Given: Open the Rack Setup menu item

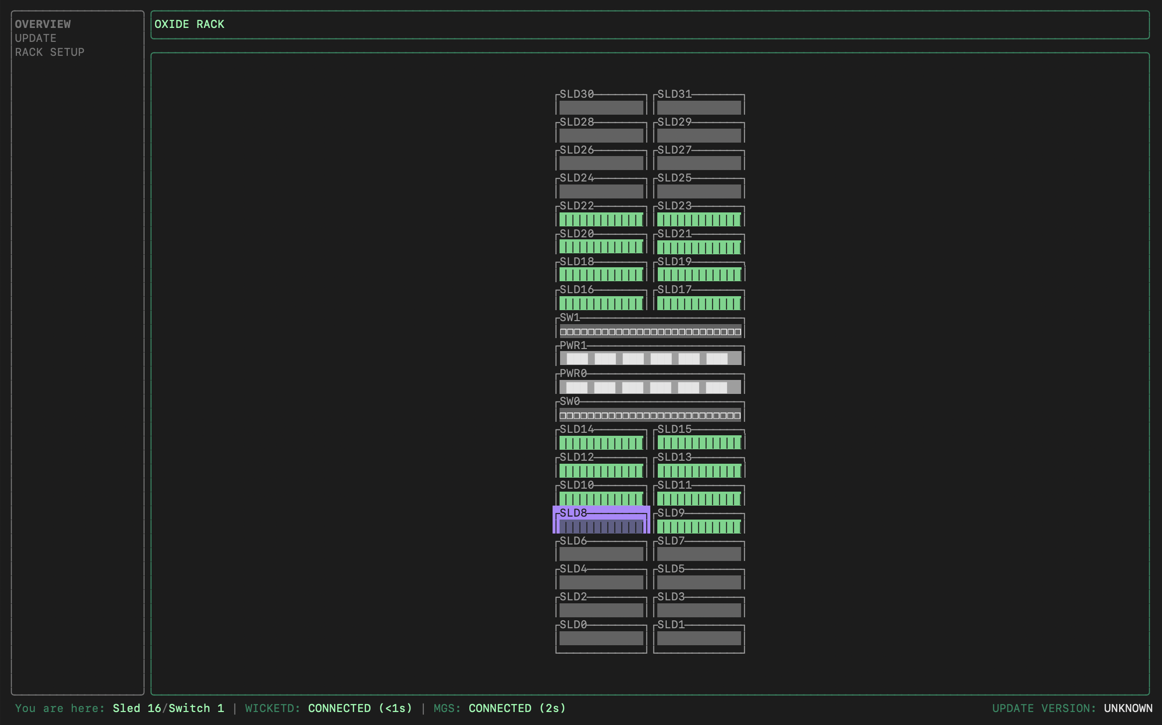Looking at the screenshot, I should [49, 52].
